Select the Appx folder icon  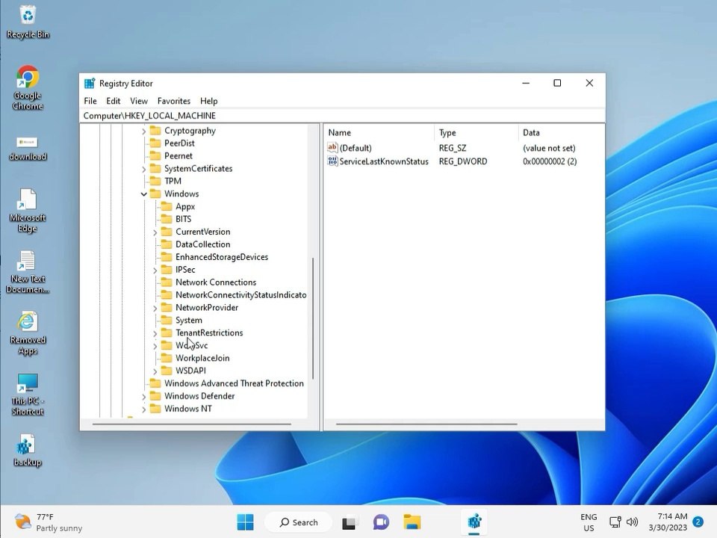pyautogui.click(x=167, y=207)
